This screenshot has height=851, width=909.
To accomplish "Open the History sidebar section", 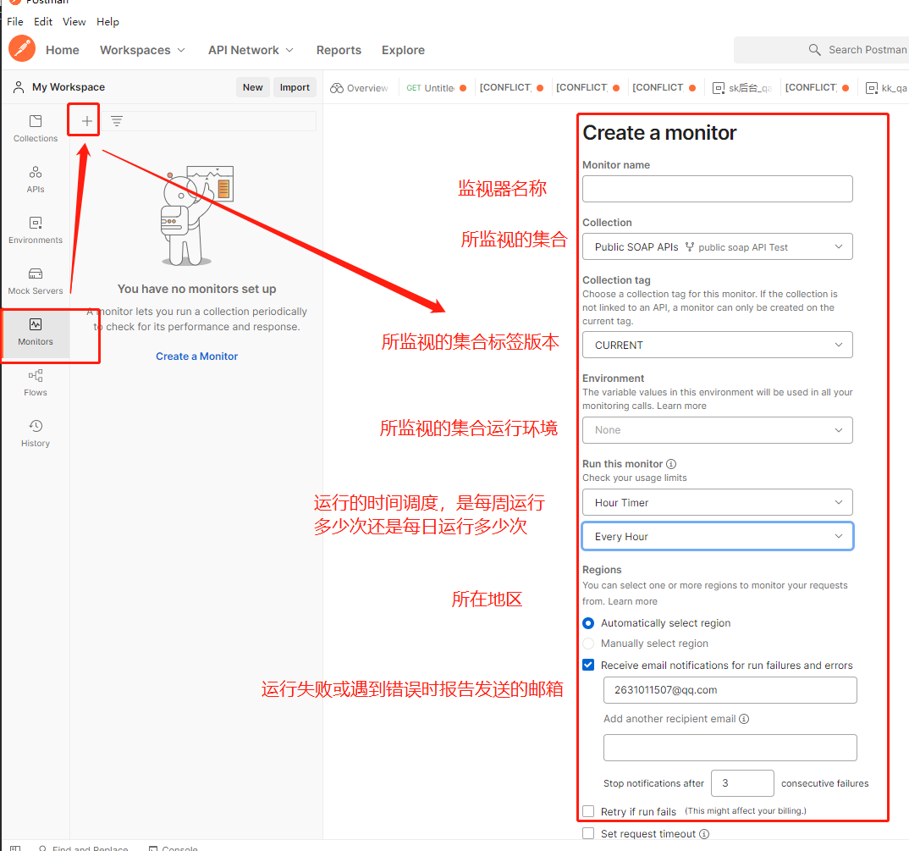I will [x=36, y=434].
